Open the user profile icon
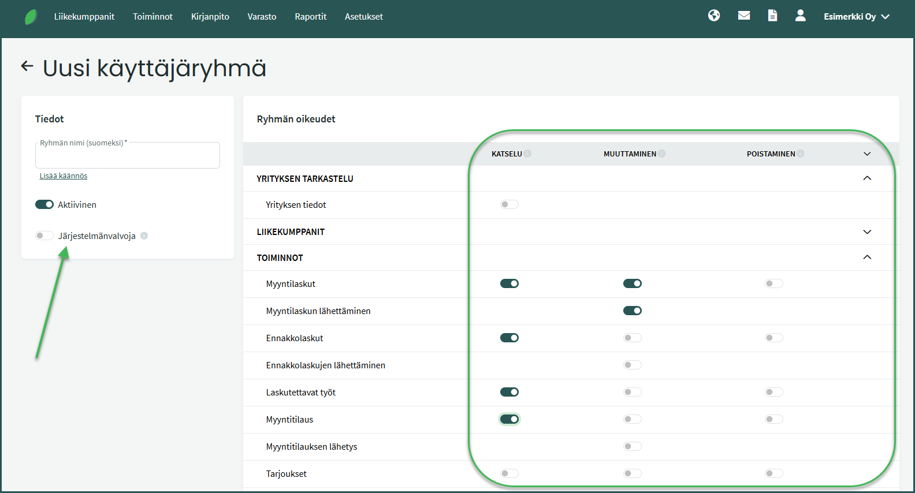 800,16
